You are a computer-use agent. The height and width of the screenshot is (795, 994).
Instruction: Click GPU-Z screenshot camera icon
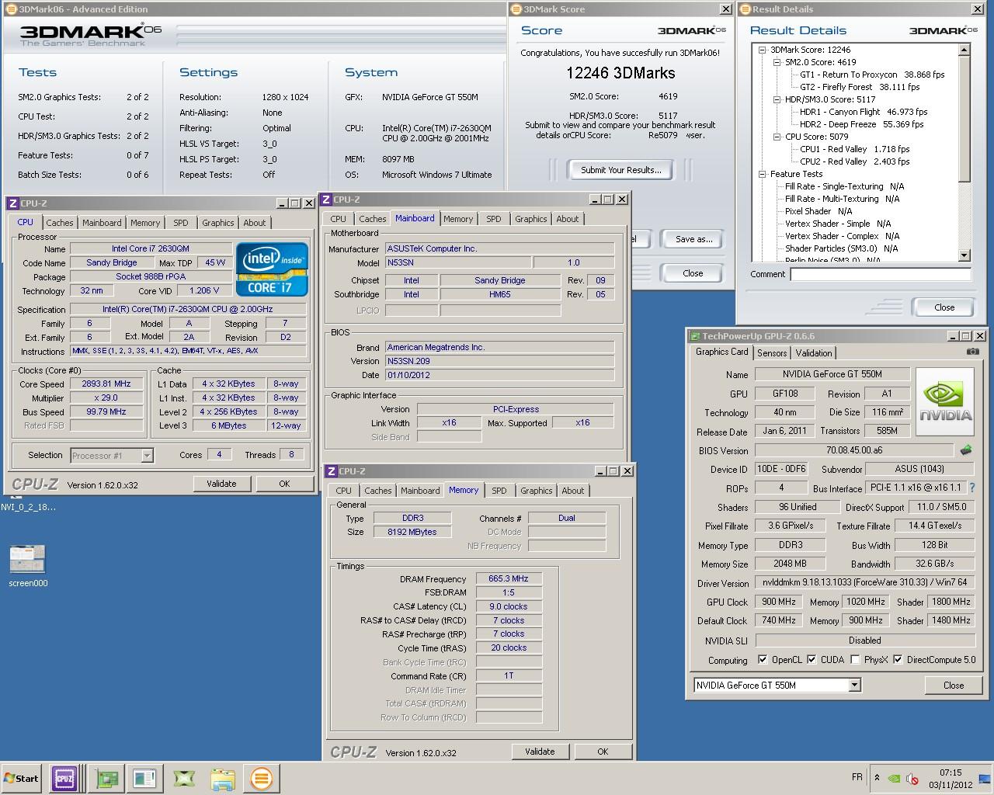(x=973, y=352)
